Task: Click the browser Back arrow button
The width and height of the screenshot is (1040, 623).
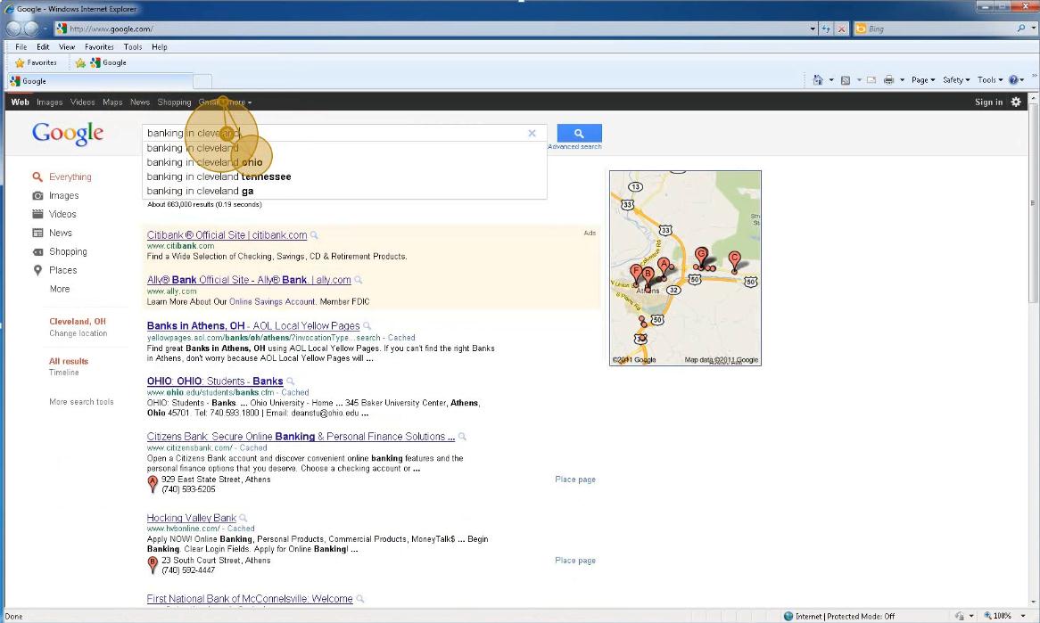Action: 13,29
